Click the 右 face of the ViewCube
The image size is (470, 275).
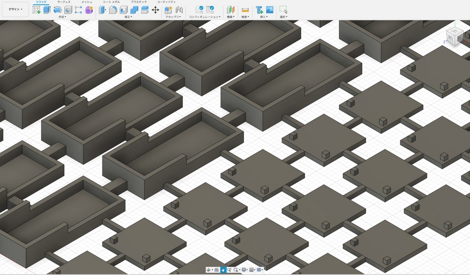pyautogui.click(x=460, y=38)
